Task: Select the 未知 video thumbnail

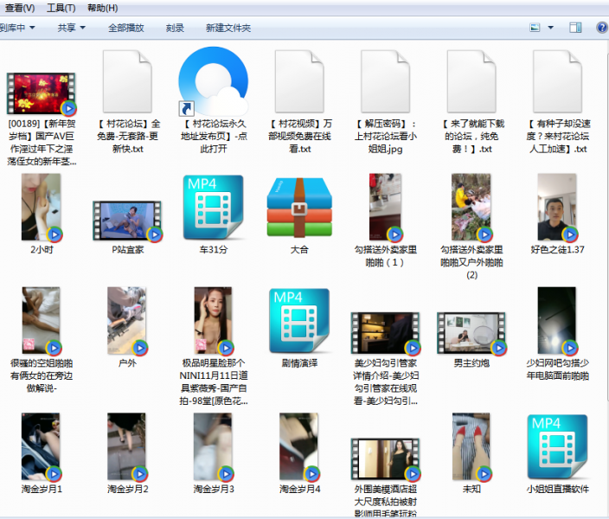Action: (x=471, y=446)
